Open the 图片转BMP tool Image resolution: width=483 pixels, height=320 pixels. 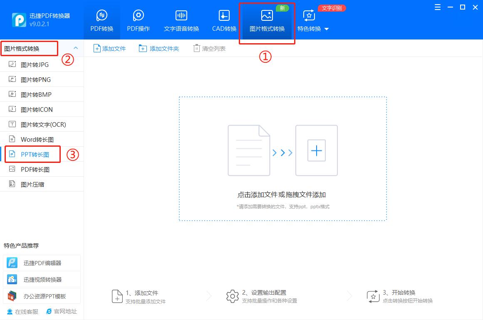click(35, 94)
